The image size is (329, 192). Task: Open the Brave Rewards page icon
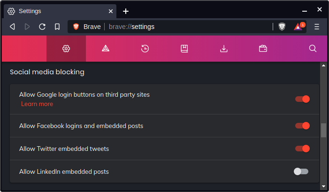(106, 49)
